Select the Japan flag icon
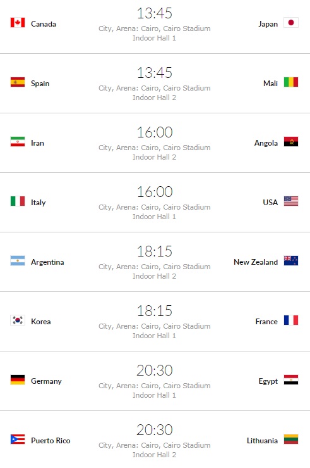 (x=291, y=22)
